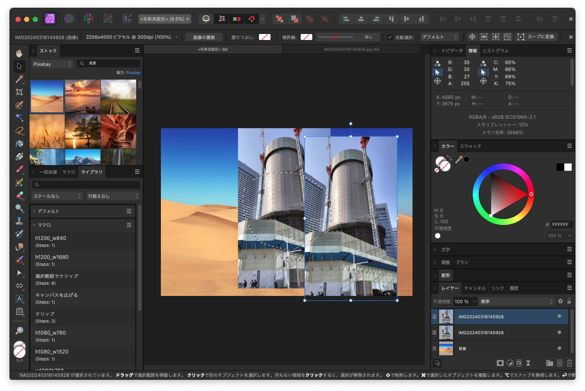Open the 標準 blend mode dropdown
This screenshot has height=391, width=585.
[517, 302]
